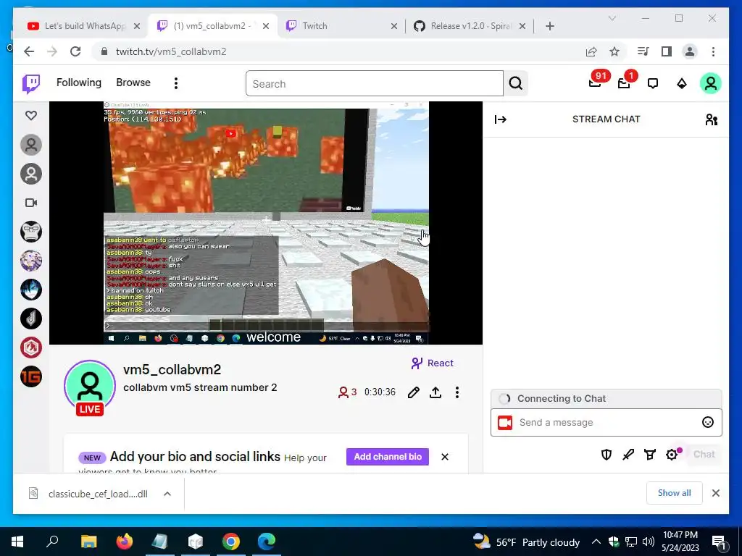Open stream options three-dot menu
This screenshot has height=556, width=742.
pos(457,392)
